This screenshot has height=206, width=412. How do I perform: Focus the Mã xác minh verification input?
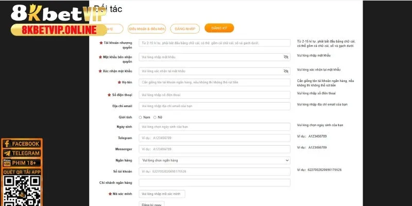click(162, 194)
